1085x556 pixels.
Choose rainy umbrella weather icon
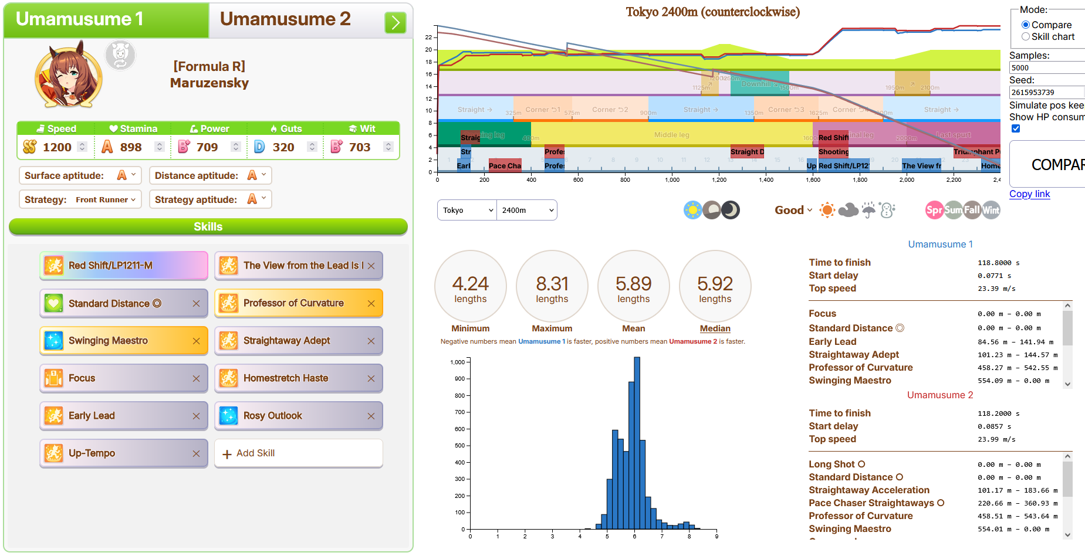tap(868, 210)
